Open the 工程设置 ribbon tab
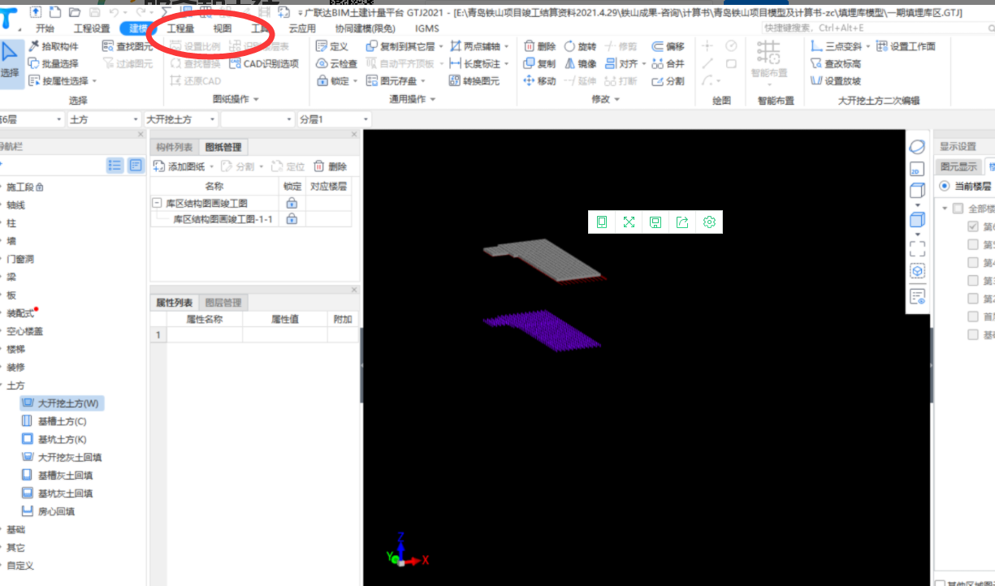995x586 pixels. click(x=92, y=28)
